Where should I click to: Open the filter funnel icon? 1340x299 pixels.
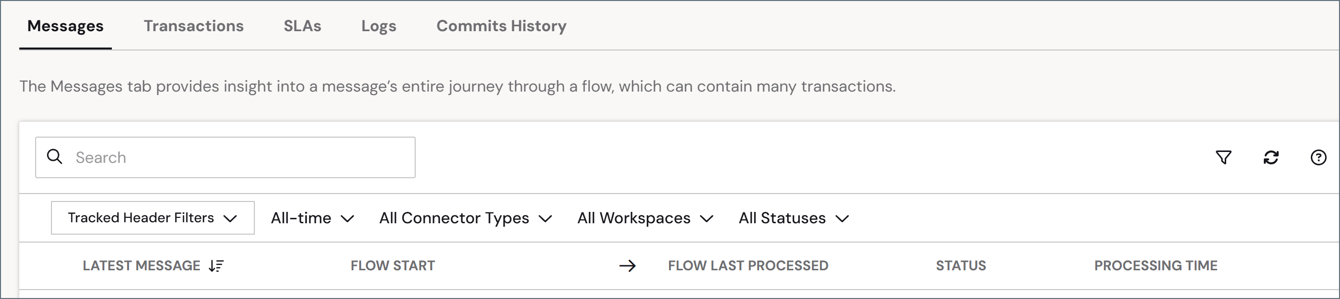(x=1224, y=157)
